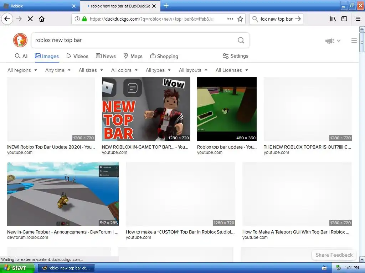Expand the All types filter

point(158,70)
